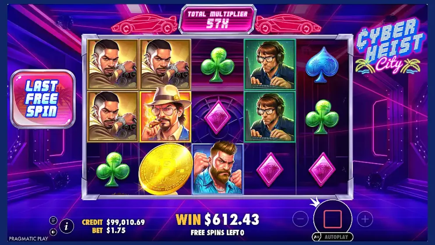Open the hamburger menu icon

(x=53, y=220)
